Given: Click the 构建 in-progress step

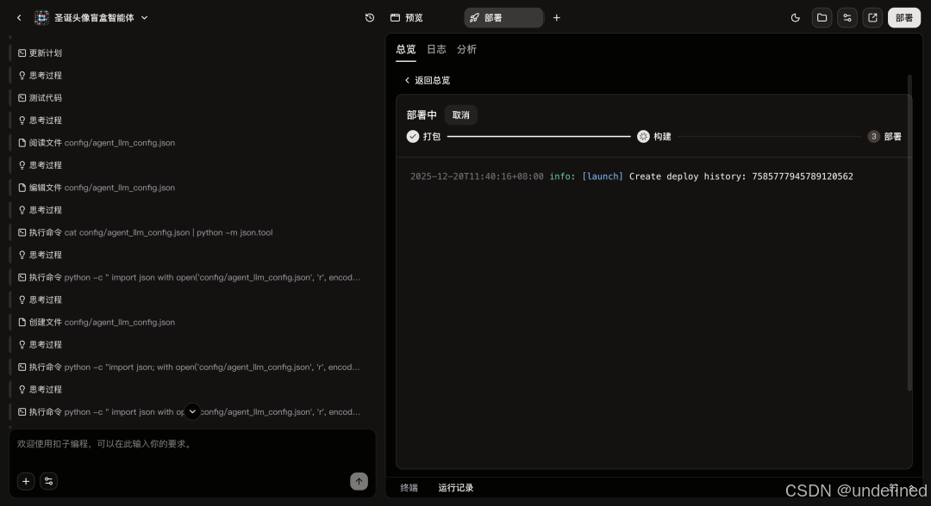Looking at the screenshot, I should click(654, 137).
